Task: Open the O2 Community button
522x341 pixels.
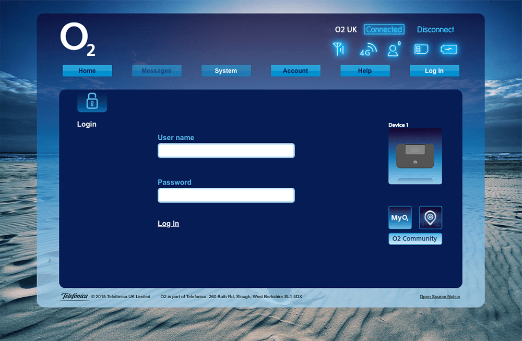Action: tap(415, 239)
